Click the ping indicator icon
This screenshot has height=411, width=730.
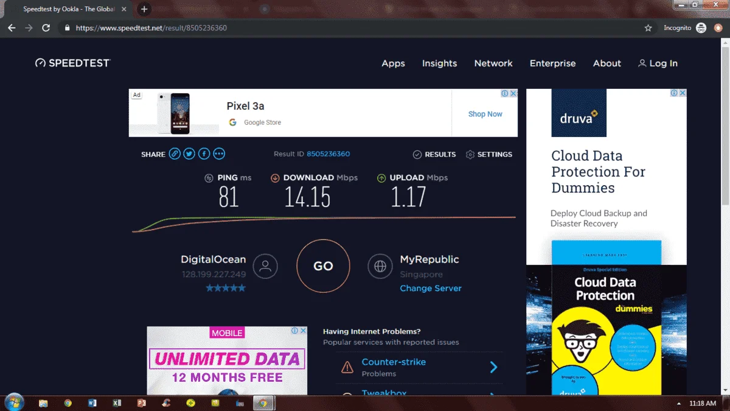point(209,178)
